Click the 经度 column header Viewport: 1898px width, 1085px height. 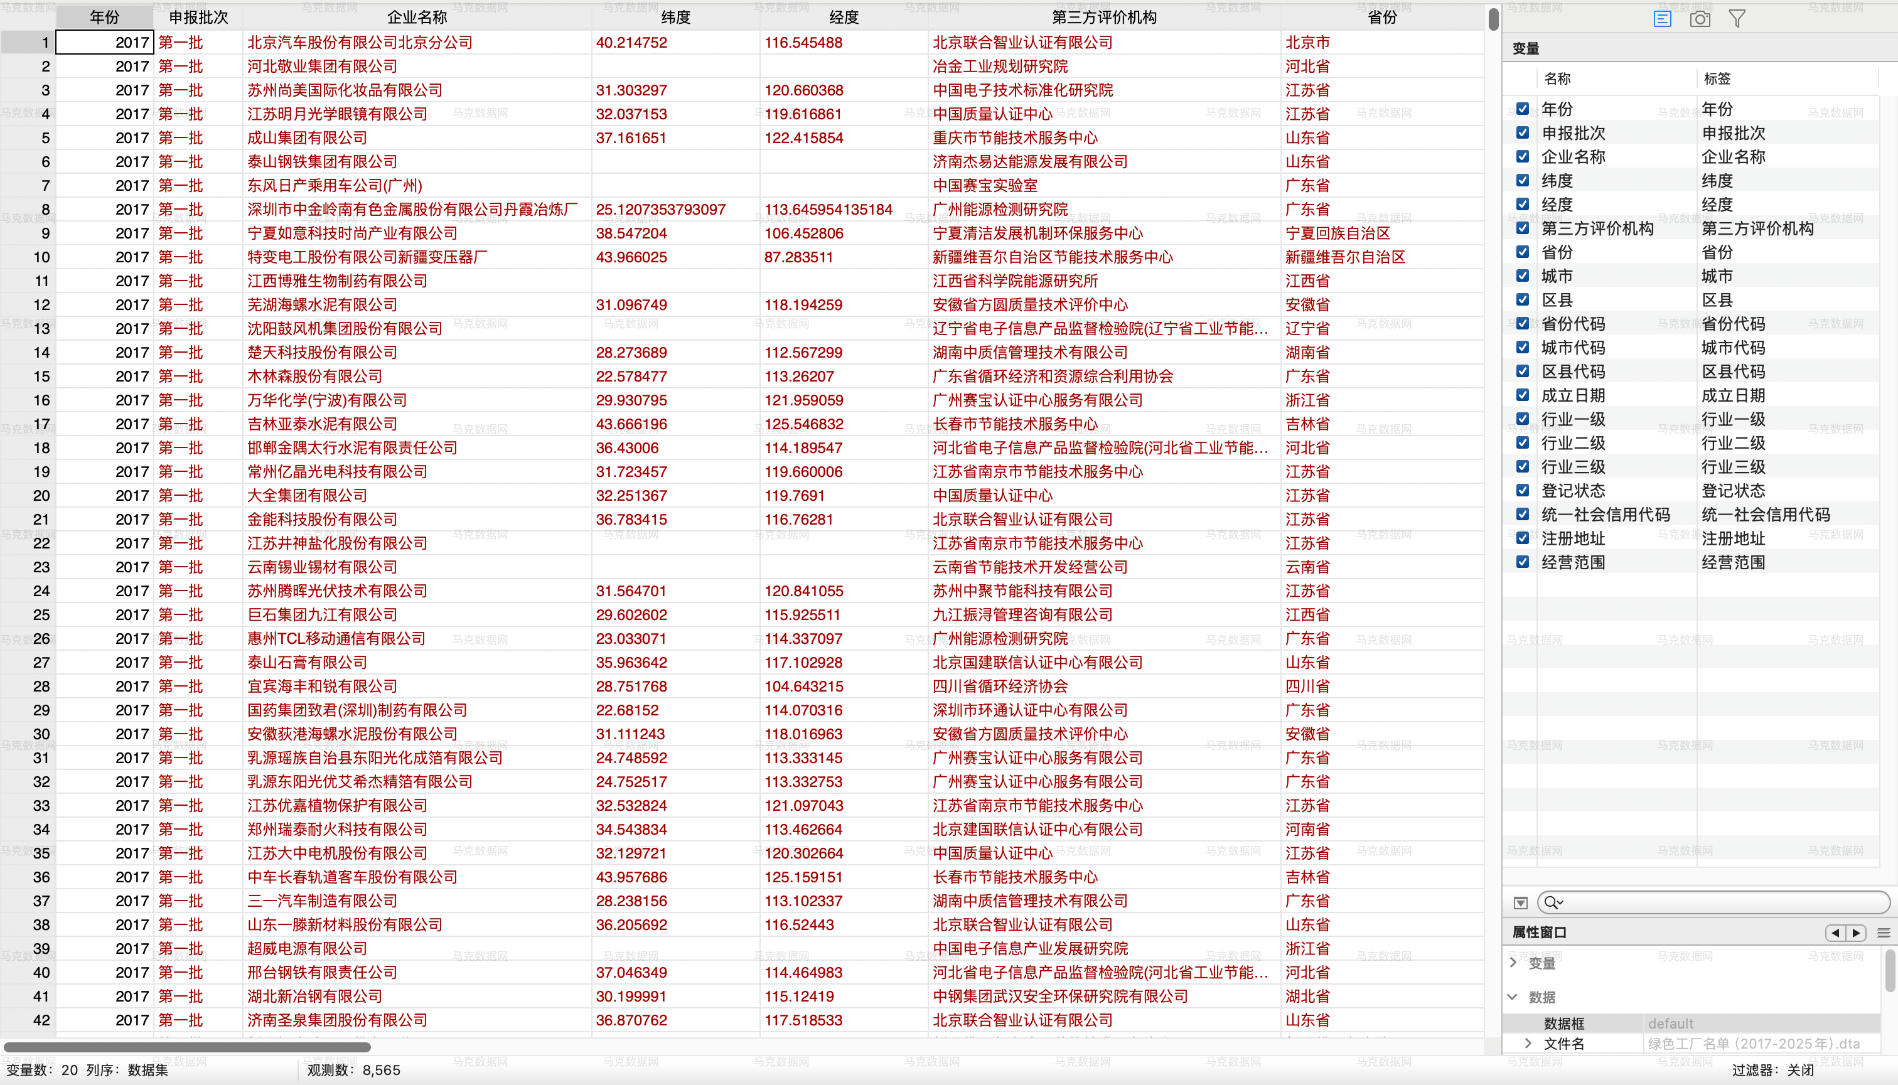pyautogui.click(x=844, y=17)
